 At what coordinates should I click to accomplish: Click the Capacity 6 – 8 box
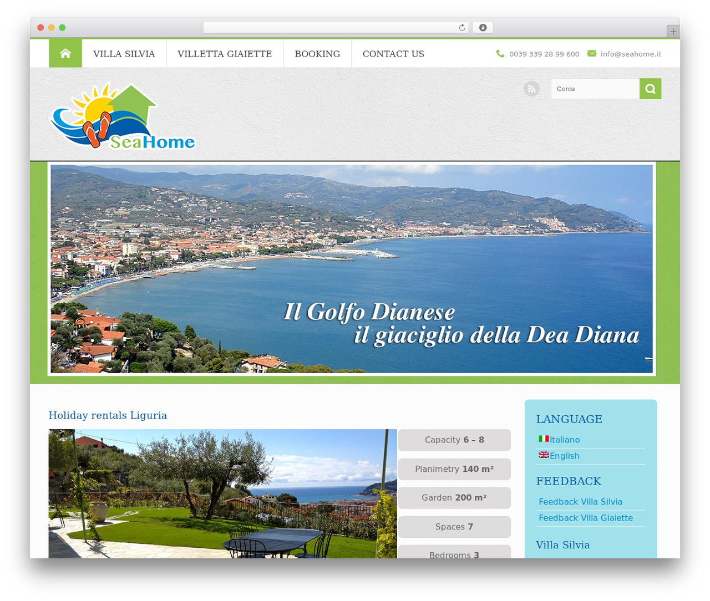coord(454,440)
